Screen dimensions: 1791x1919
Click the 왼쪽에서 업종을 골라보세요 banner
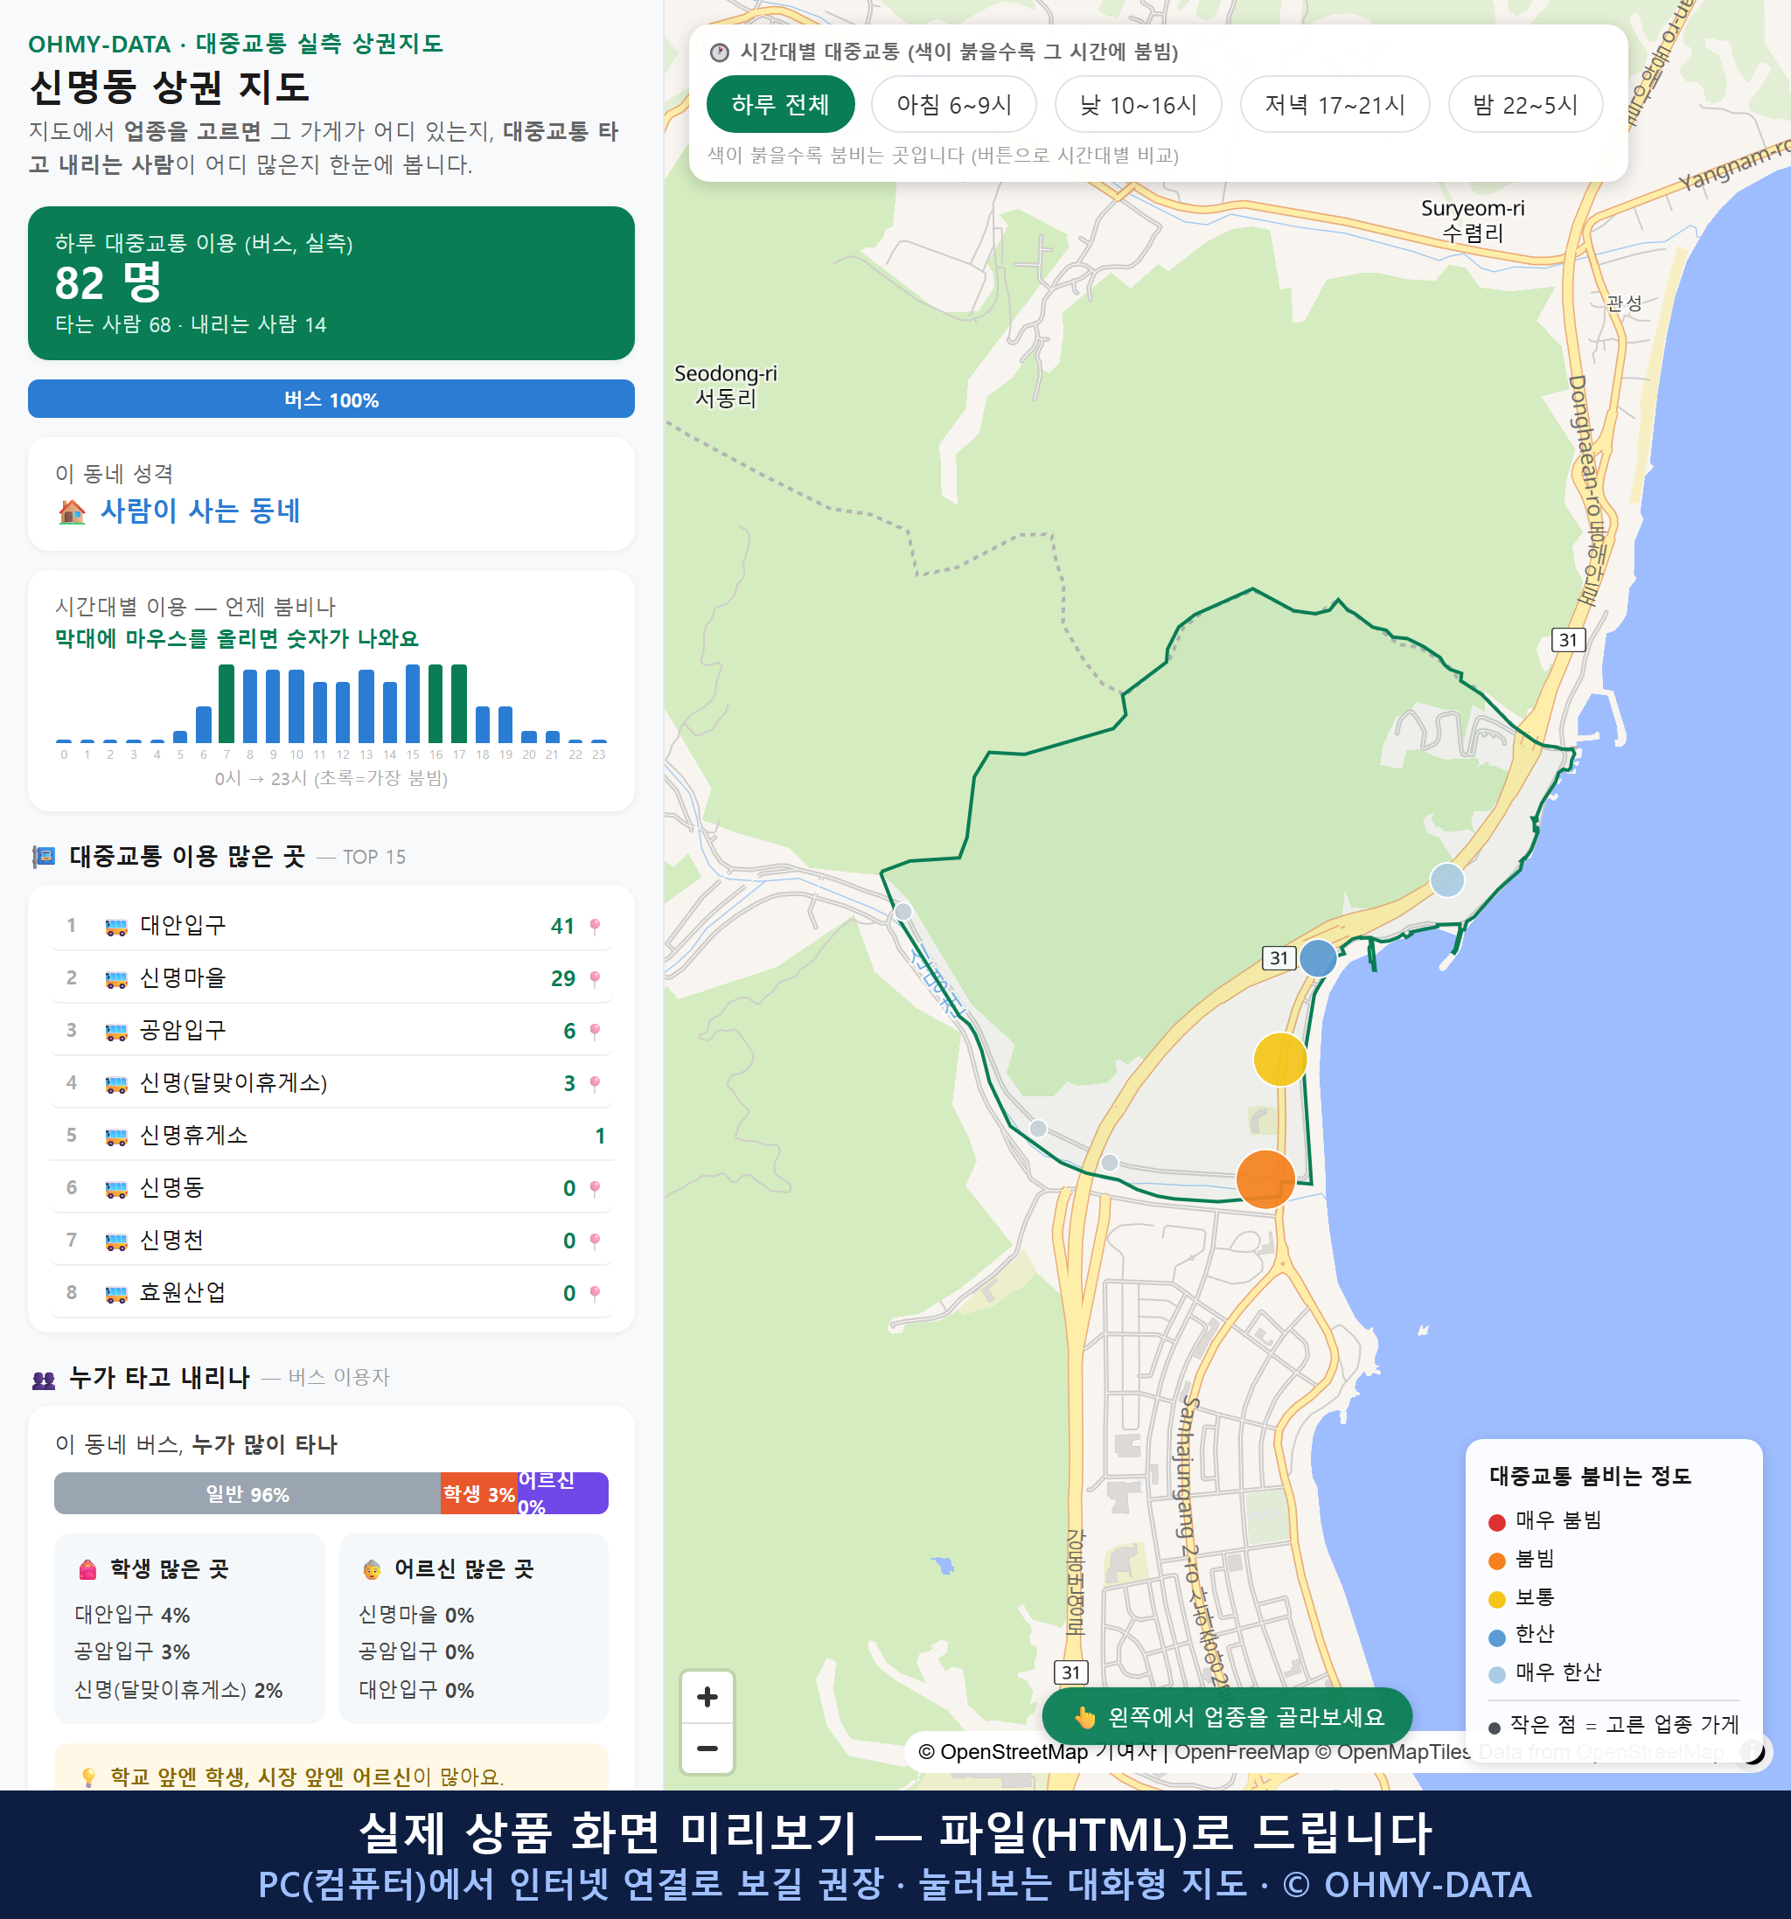point(1226,1716)
